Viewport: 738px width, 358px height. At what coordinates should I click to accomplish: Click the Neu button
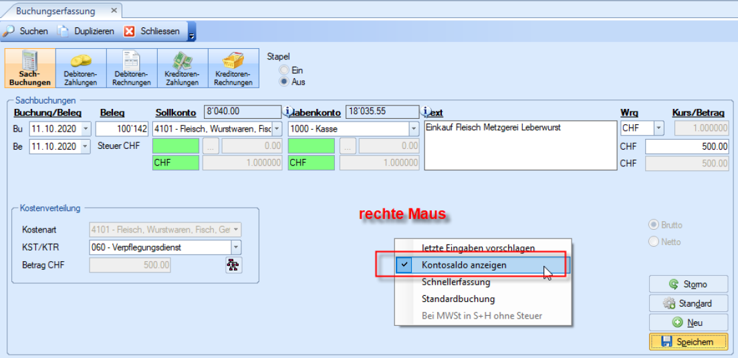point(688,323)
